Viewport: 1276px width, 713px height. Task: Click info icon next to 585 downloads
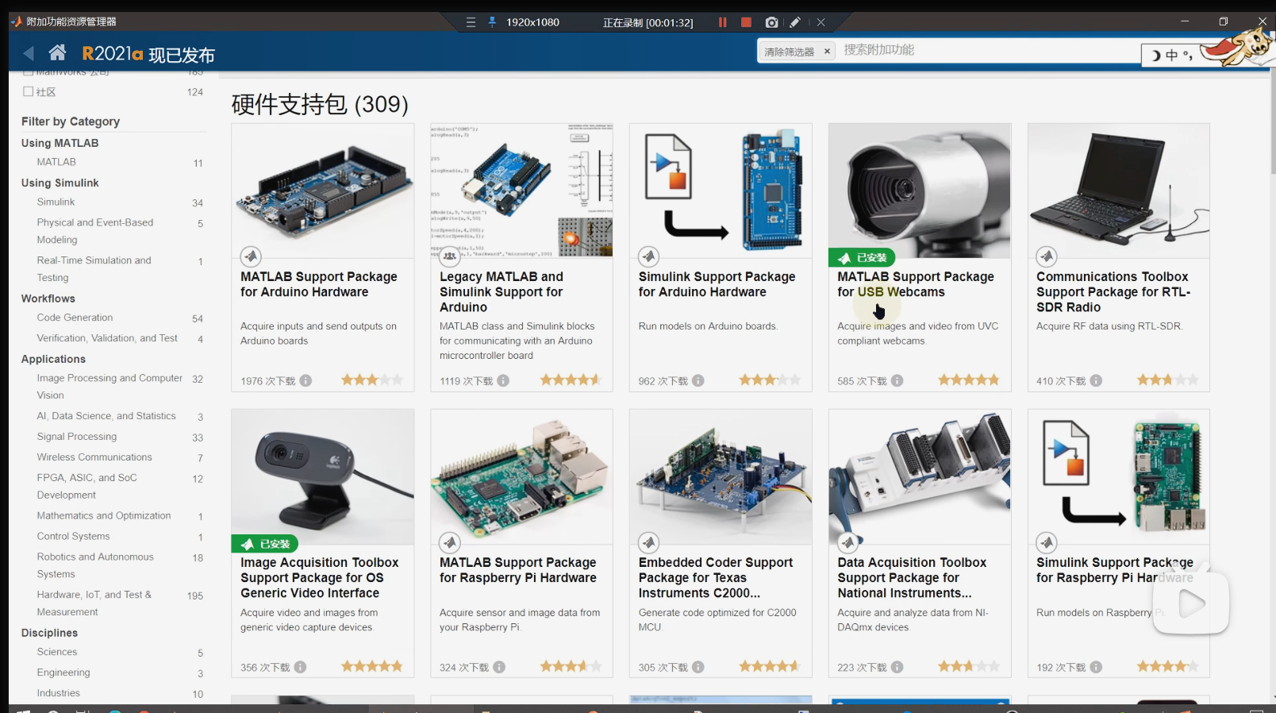pos(897,380)
